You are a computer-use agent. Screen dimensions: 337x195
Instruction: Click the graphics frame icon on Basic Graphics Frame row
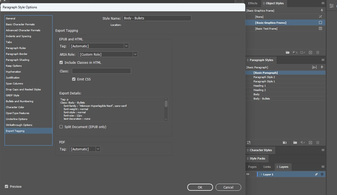click(x=320, y=23)
